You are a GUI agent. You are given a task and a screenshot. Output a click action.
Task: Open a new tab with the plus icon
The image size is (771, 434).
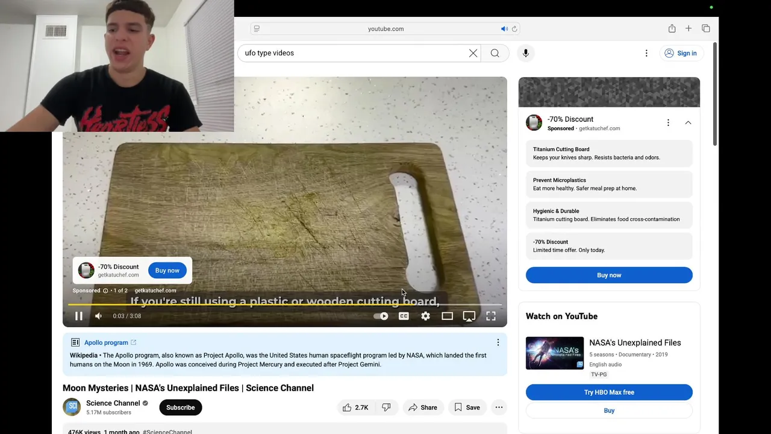[688, 28]
